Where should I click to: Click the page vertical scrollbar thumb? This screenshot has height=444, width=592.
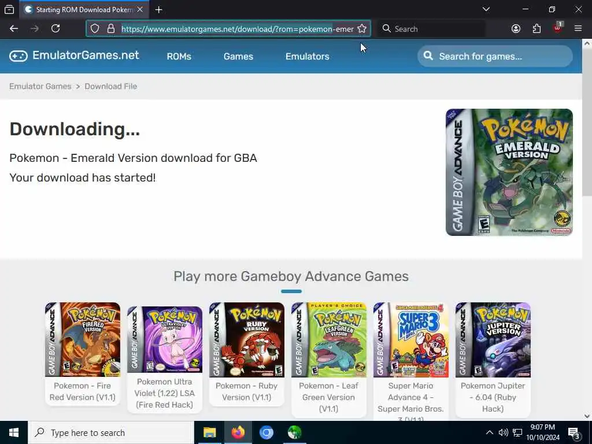click(587, 121)
